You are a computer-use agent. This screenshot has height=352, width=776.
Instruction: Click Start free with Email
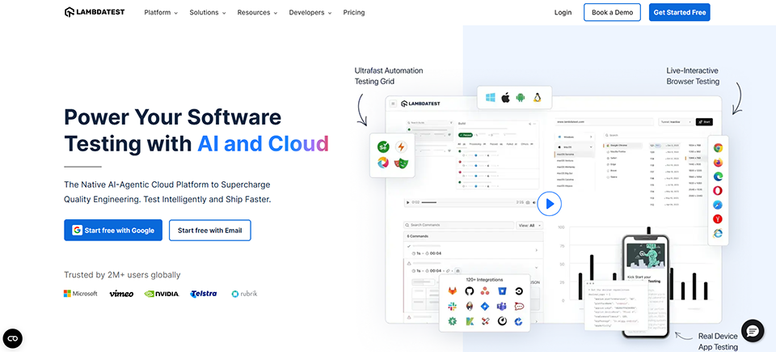pos(210,230)
